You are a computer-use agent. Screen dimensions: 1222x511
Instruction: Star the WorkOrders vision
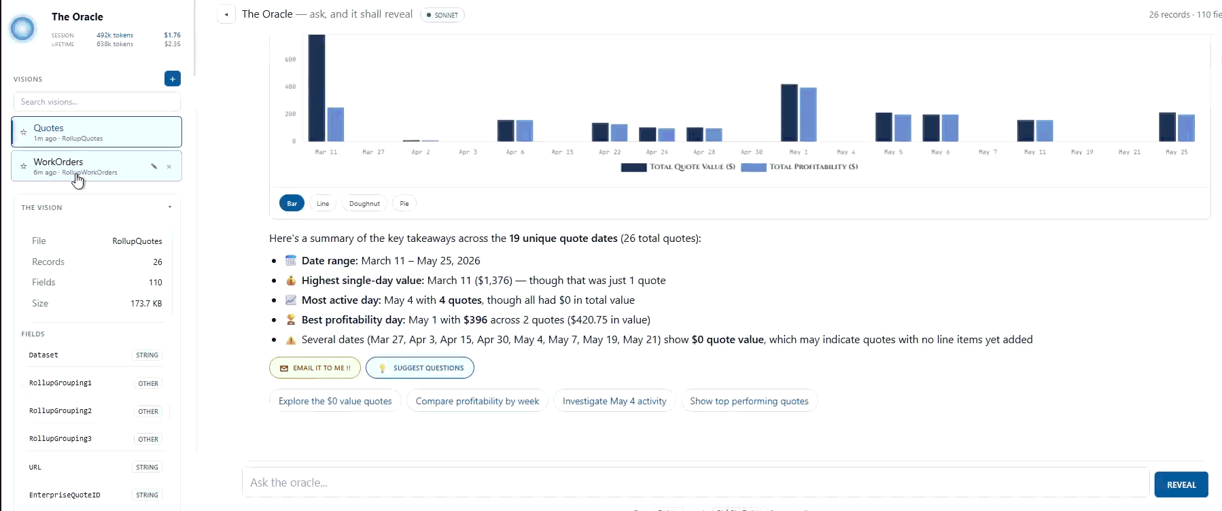click(24, 166)
